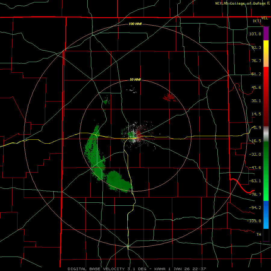Click the dark red velocity echo northeast of radar
271x271 pixels.
coord(170,98)
